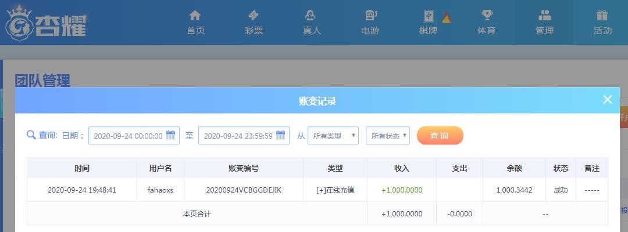Screen dimensions: 628x232
Task: Click username fahaoxs in the table
Action: pos(160,190)
